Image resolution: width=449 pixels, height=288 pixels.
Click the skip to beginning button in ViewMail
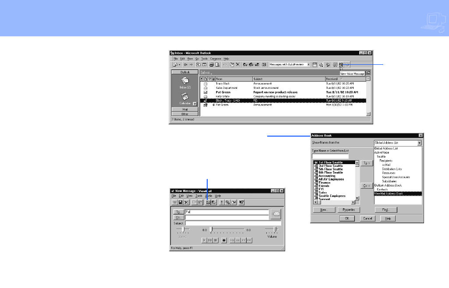click(232, 241)
